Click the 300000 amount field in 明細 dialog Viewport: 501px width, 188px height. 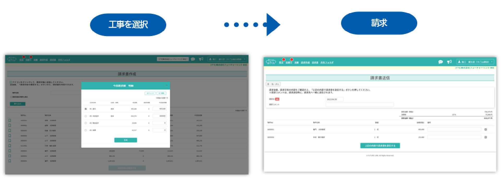click(x=159, y=116)
